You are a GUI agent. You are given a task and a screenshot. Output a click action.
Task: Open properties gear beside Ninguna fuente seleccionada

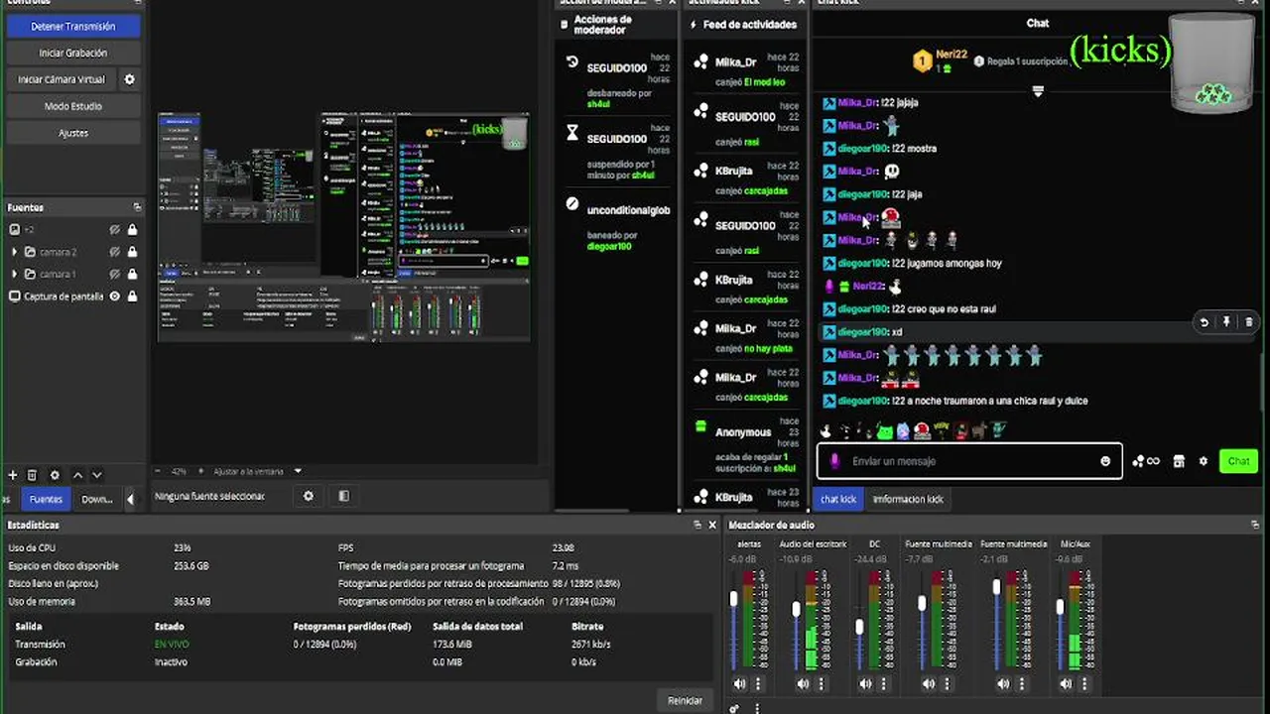(x=309, y=496)
